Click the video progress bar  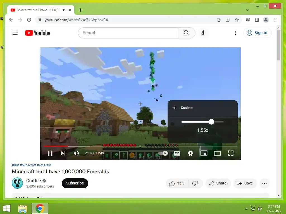[x=140, y=146]
